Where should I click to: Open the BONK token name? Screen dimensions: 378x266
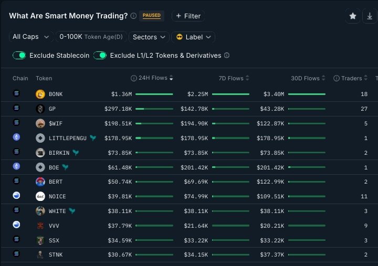[56, 94]
